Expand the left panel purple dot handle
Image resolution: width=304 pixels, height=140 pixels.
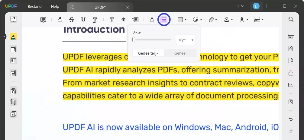tap(4, 37)
